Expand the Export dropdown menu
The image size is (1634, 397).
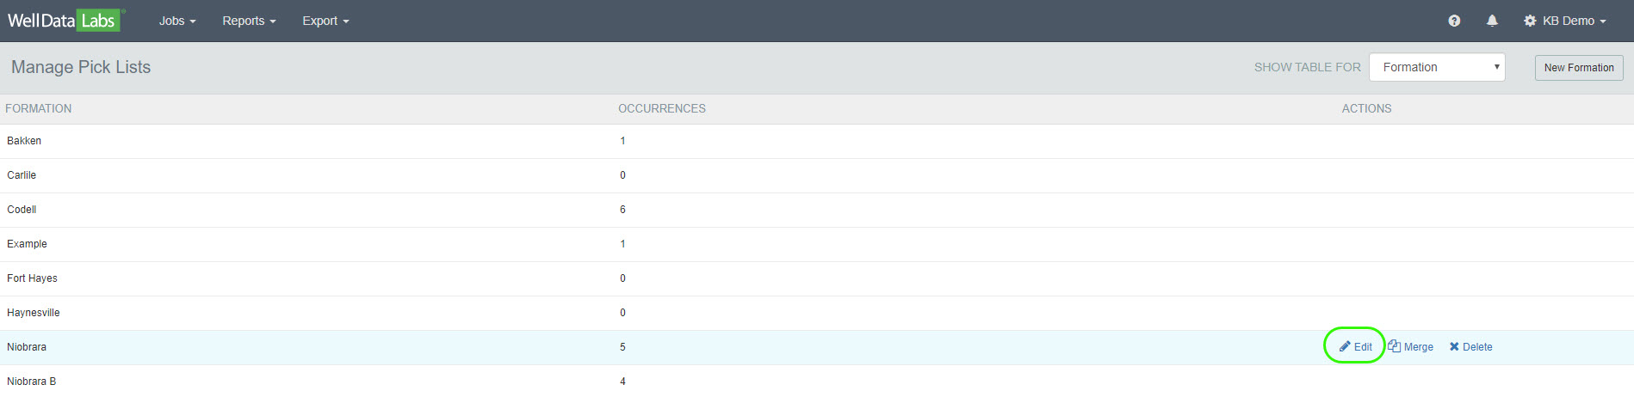[325, 21]
